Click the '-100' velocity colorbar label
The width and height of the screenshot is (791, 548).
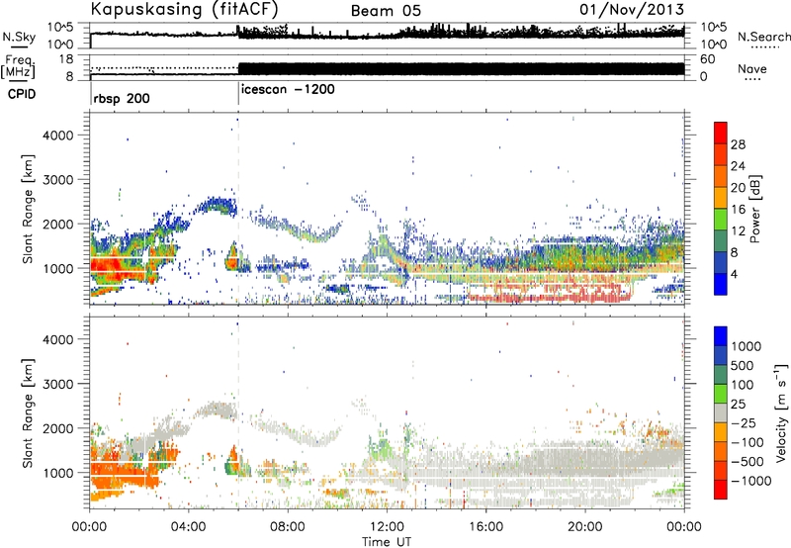pos(747,442)
